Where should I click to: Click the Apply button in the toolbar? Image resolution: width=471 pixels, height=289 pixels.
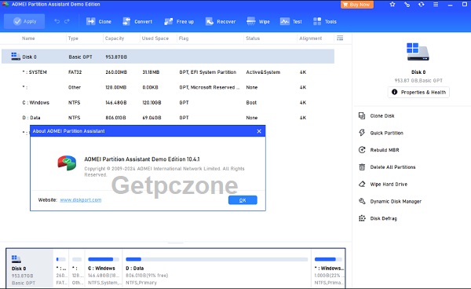[24, 21]
